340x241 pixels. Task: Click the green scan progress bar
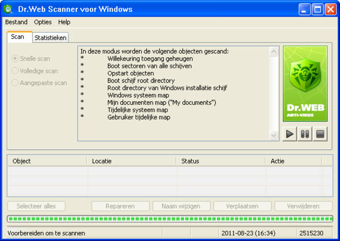[170, 219]
